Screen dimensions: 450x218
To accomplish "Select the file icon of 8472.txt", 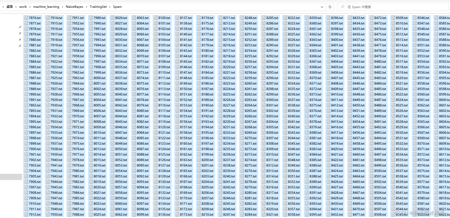I will click(x=372, y=18).
